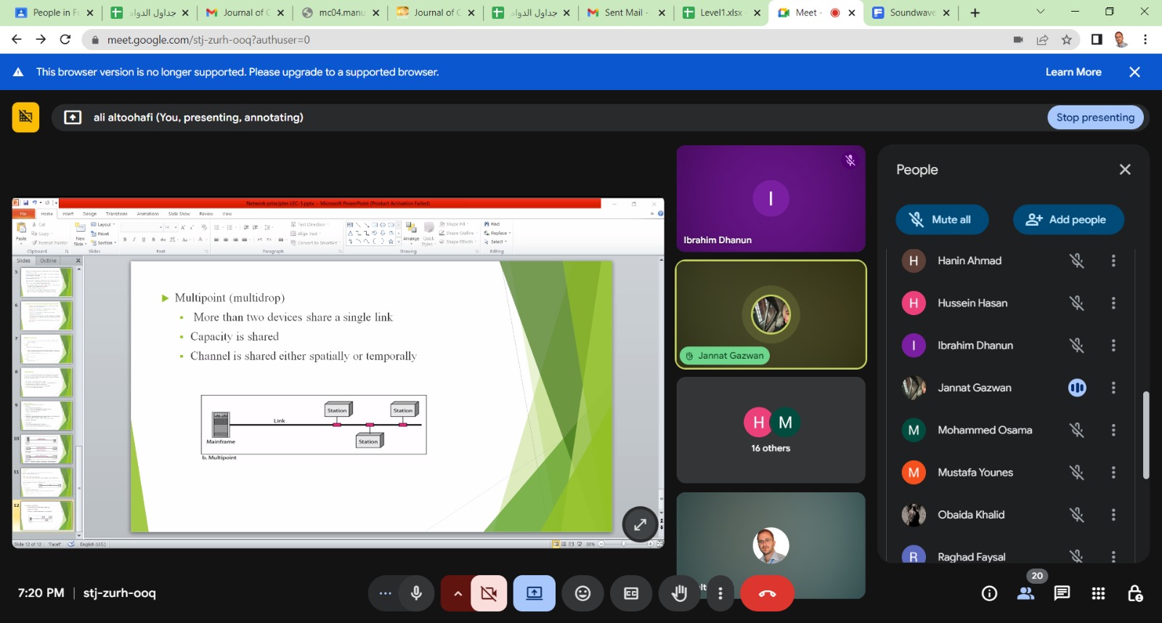Raise hand in the meeting
This screenshot has height=623, width=1162.
[679, 593]
